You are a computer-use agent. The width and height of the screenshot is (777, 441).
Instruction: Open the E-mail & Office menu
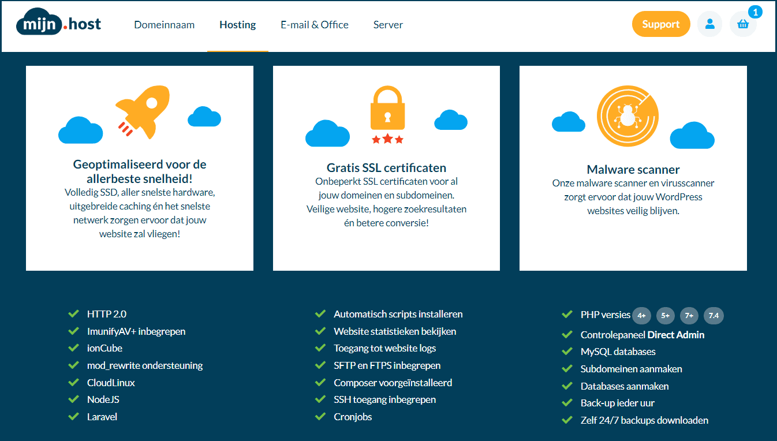point(315,24)
